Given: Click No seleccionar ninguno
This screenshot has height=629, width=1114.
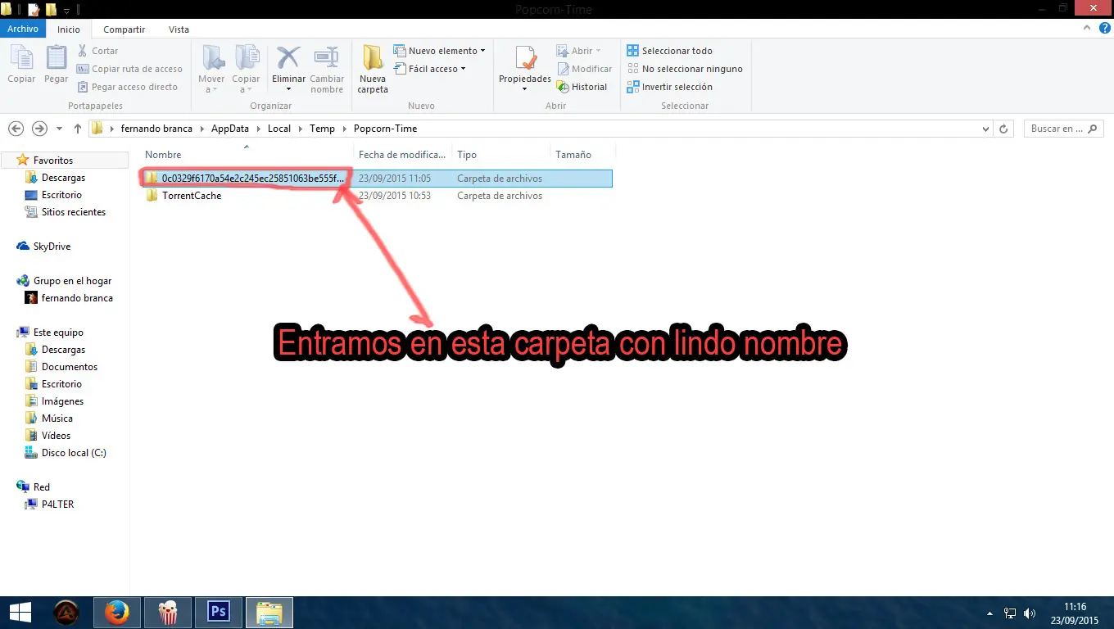Looking at the screenshot, I should tap(685, 69).
